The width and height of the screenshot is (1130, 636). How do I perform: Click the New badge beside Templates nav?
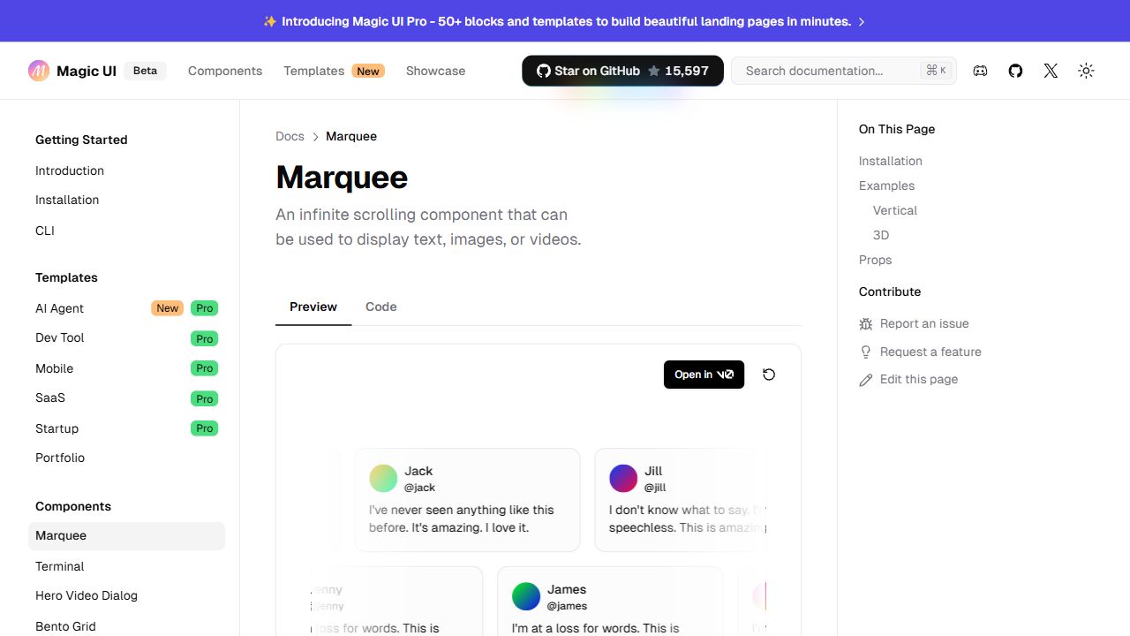point(368,71)
